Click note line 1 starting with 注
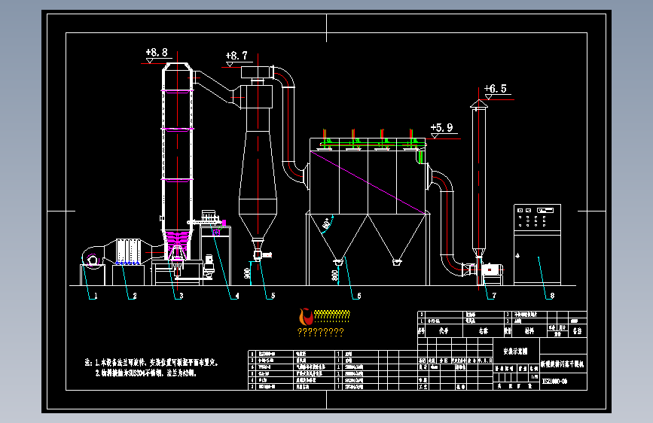653x423 pixels. pyautogui.click(x=151, y=362)
